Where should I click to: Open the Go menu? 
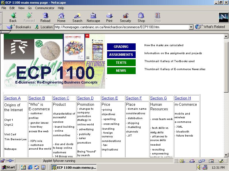coord(30,8)
